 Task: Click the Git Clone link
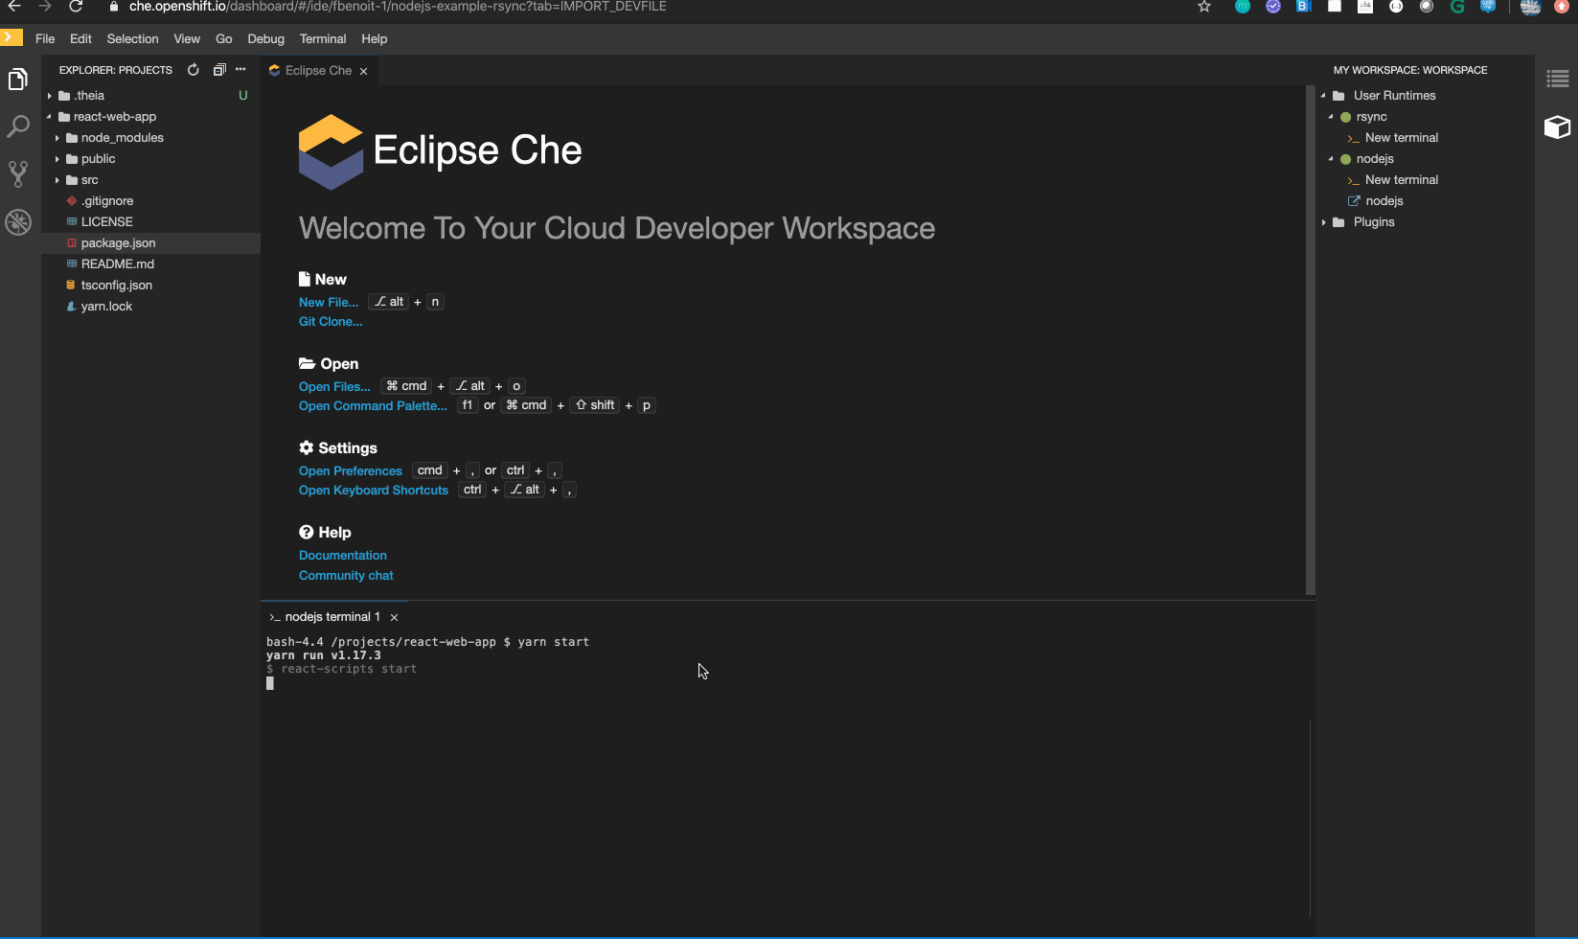point(331,321)
